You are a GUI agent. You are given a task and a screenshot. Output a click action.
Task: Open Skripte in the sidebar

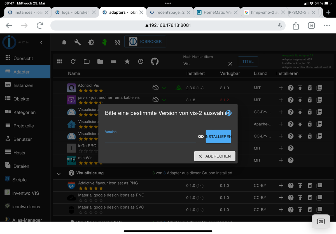pyautogui.click(x=25, y=180)
